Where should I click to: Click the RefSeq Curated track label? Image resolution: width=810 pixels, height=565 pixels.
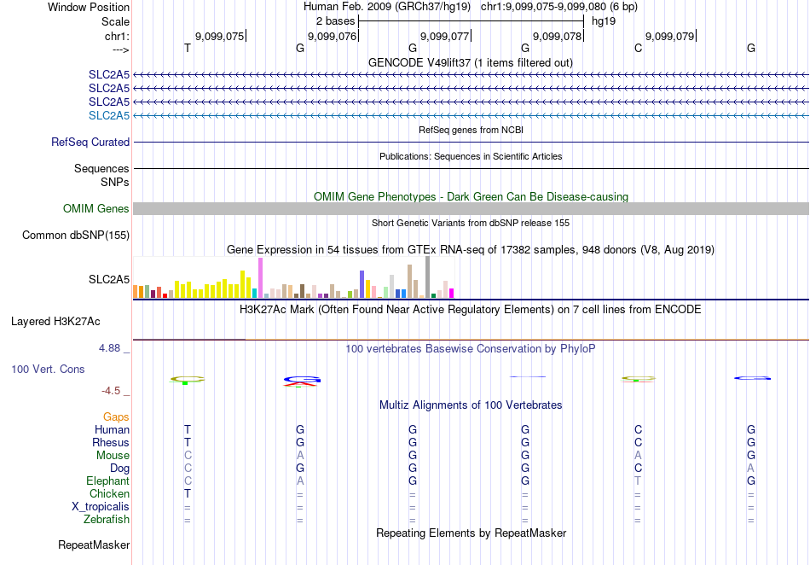click(x=90, y=142)
